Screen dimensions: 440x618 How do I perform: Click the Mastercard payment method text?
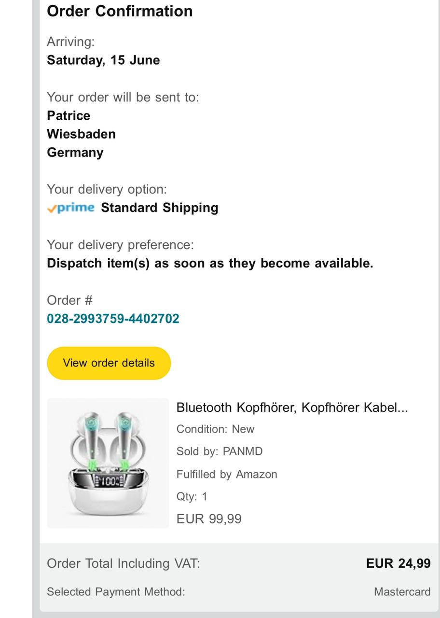pyautogui.click(x=402, y=592)
